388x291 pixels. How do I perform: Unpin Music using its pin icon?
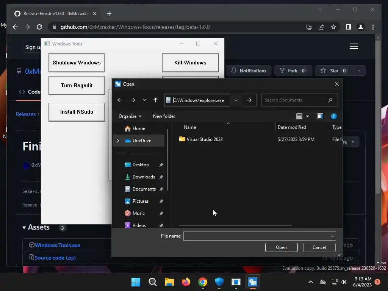pyautogui.click(x=161, y=213)
